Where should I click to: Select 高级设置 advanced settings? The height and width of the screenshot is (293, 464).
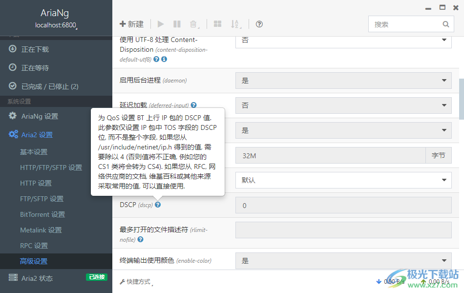click(x=34, y=261)
